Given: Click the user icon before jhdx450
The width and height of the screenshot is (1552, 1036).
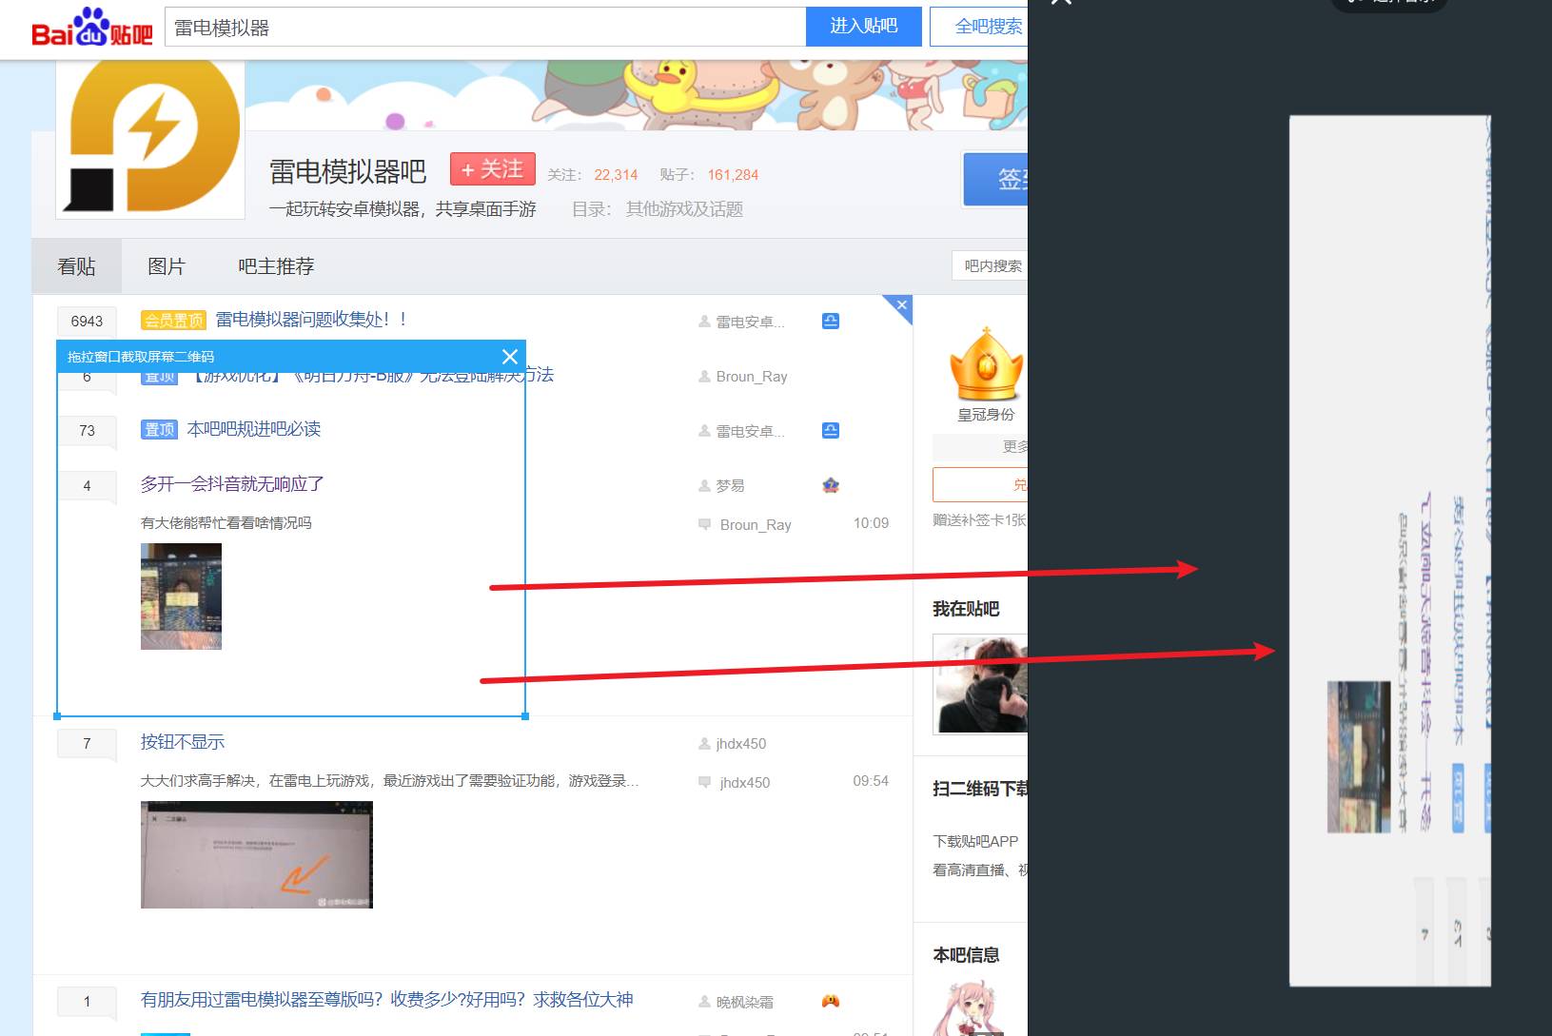Looking at the screenshot, I should (x=704, y=744).
